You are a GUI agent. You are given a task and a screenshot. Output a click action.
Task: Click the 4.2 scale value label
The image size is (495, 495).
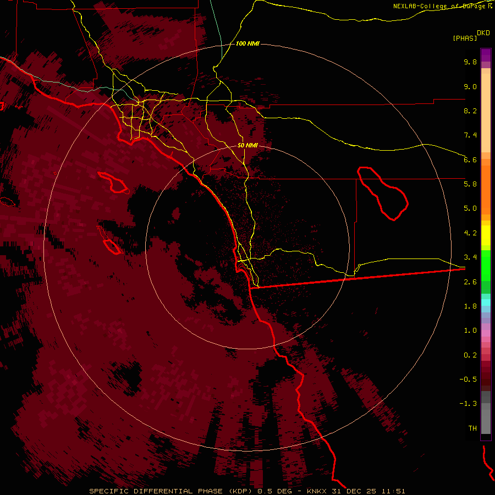470,233
